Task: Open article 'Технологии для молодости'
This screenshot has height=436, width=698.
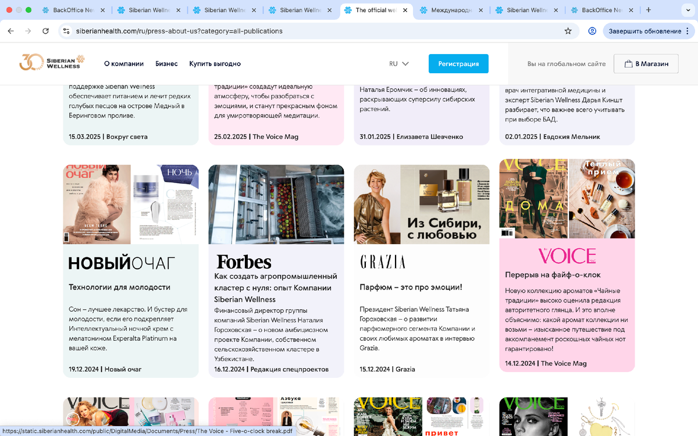Action: pyautogui.click(x=119, y=287)
